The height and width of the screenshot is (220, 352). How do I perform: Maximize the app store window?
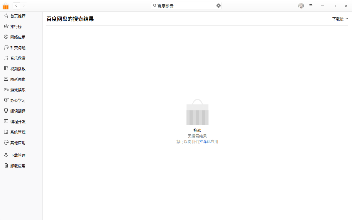(x=334, y=6)
